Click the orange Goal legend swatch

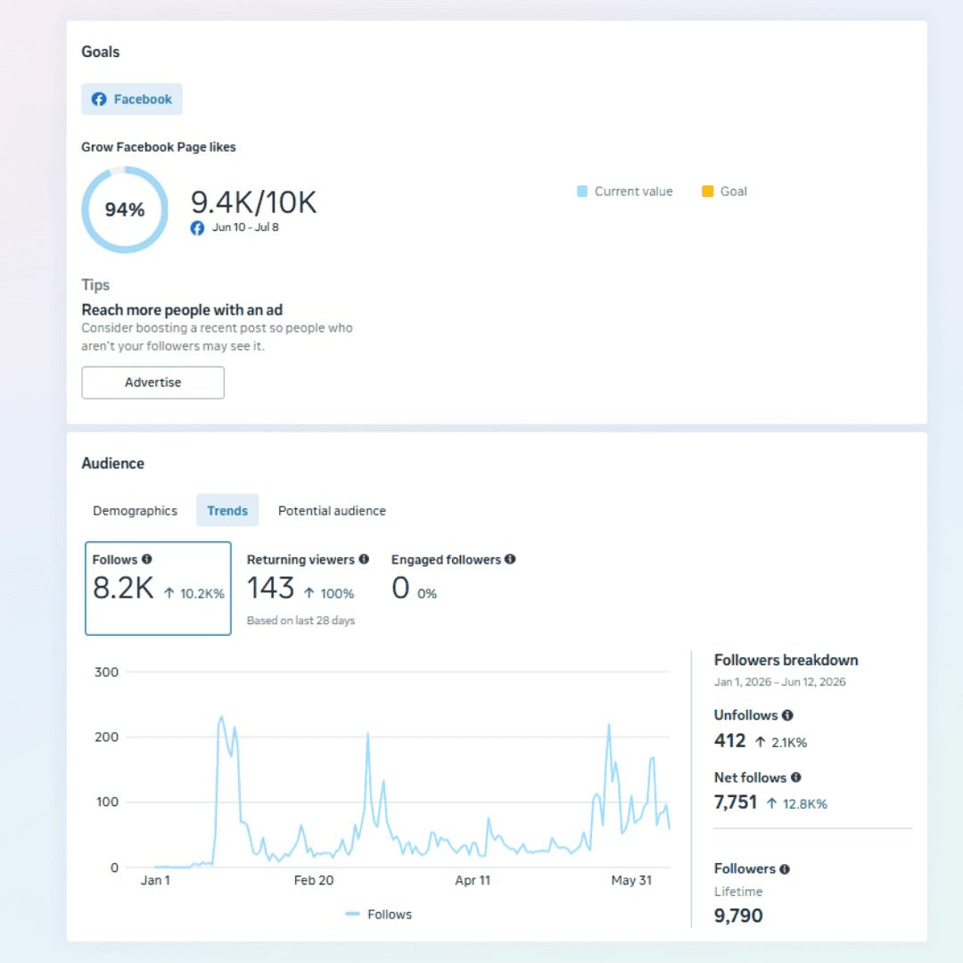click(707, 191)
